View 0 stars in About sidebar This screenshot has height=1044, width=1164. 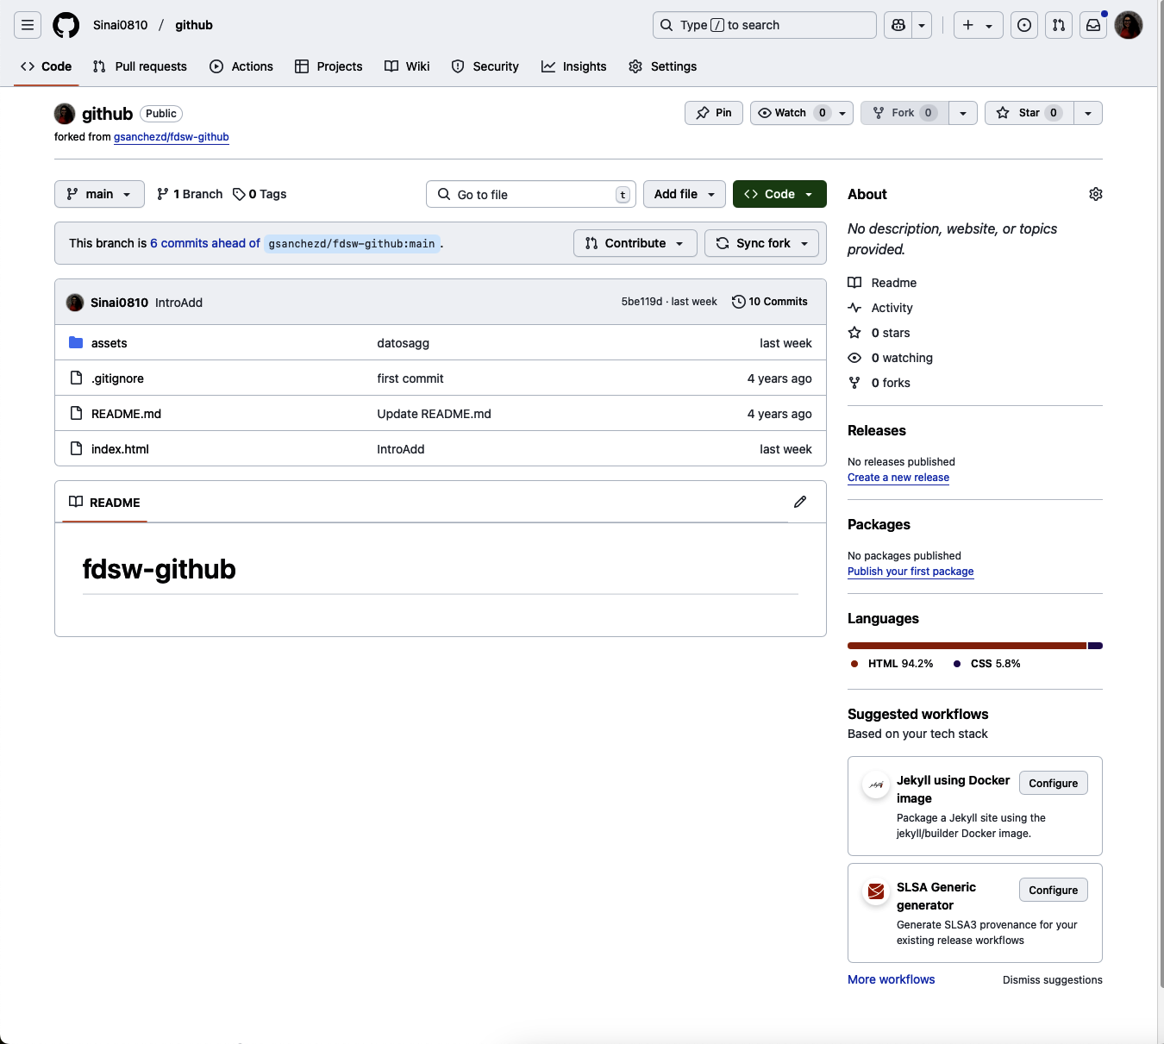(879, 333)
